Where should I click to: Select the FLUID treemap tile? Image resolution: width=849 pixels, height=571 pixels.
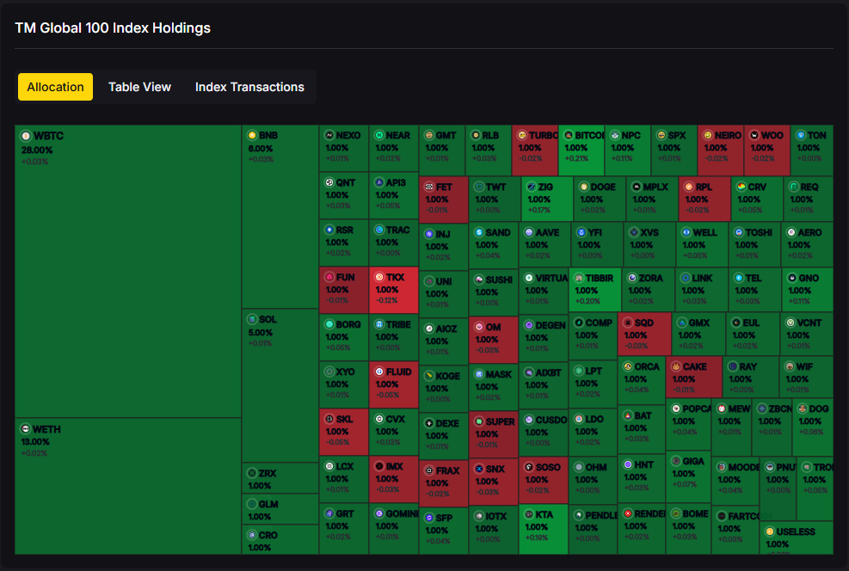tap(394, 384)
